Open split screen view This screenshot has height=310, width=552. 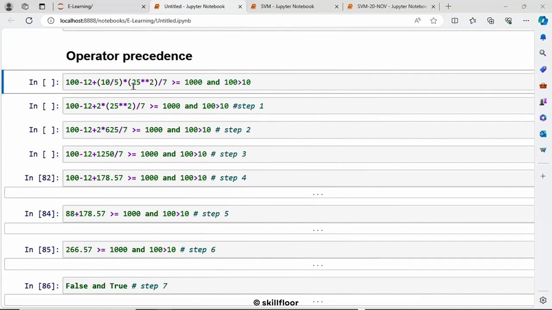pos(455,21)
